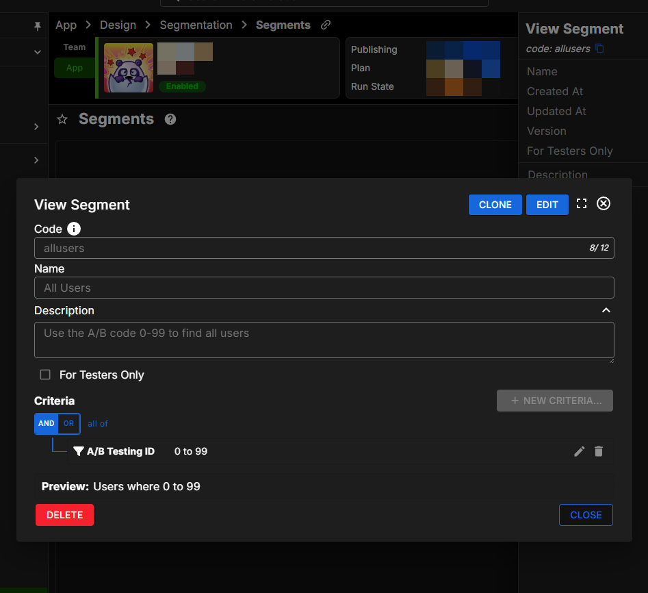Go to Segmentation breadcrumb
The height and width of the screenshot is (593, 648).
click(x=196, y=25)
